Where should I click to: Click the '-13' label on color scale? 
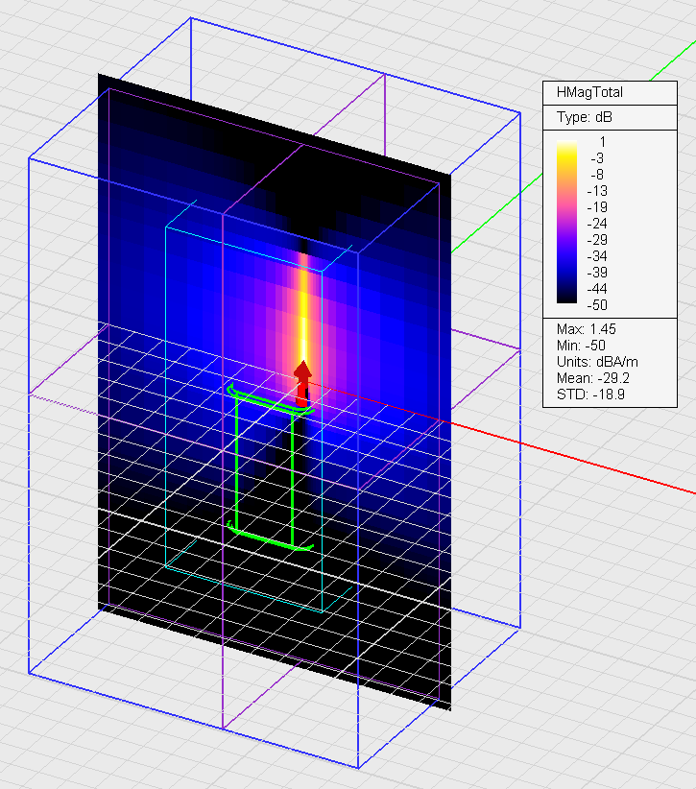tap(594, 190)
